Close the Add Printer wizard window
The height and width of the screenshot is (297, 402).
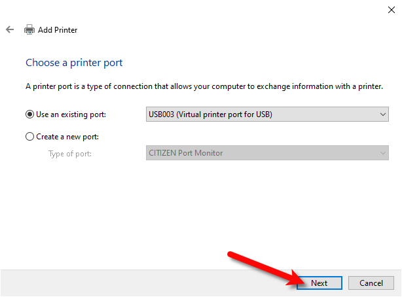click(x=392, y=10)
